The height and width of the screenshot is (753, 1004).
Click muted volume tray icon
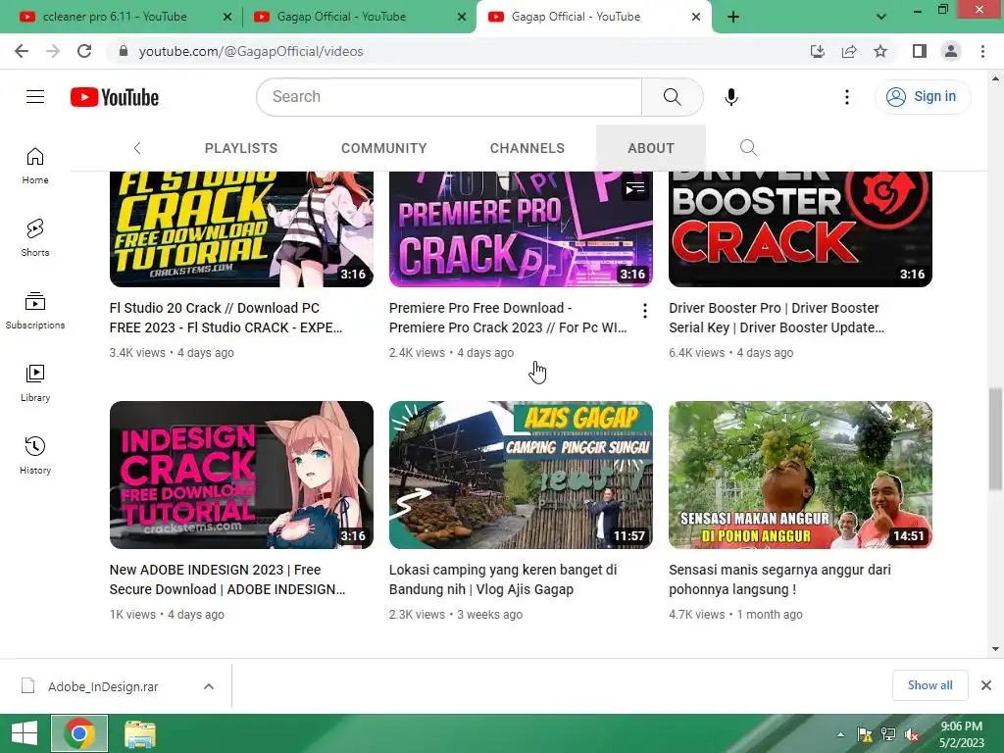pyautogui.click(x=912, y=734)
